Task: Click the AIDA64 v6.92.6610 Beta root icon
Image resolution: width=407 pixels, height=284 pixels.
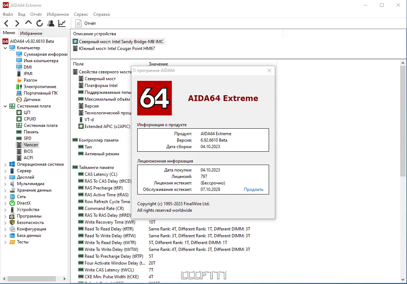Action: tap(5, 41)
